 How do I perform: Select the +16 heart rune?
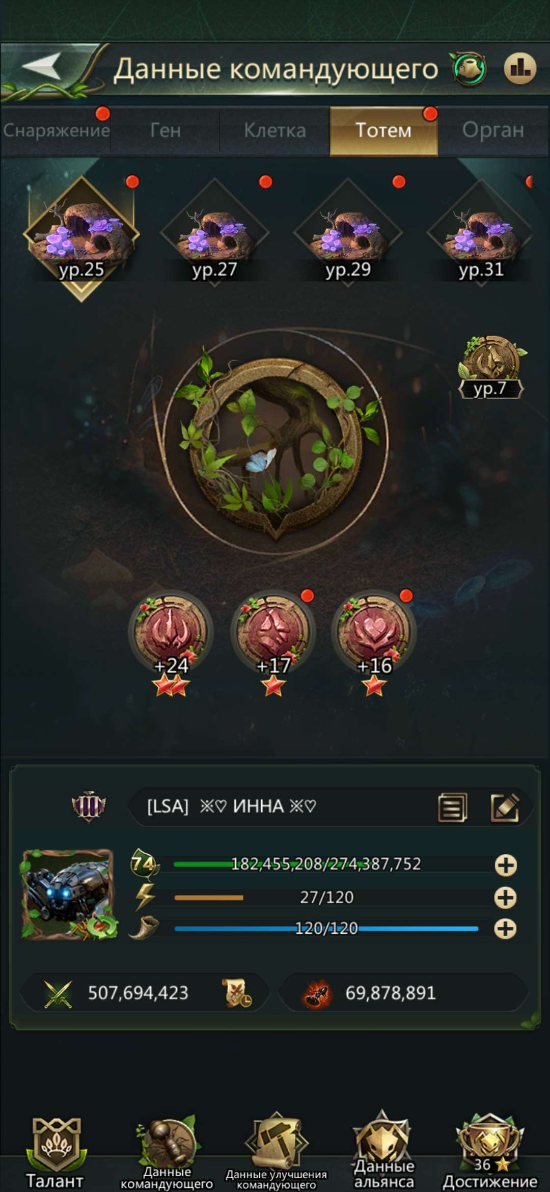coord(374,644)
